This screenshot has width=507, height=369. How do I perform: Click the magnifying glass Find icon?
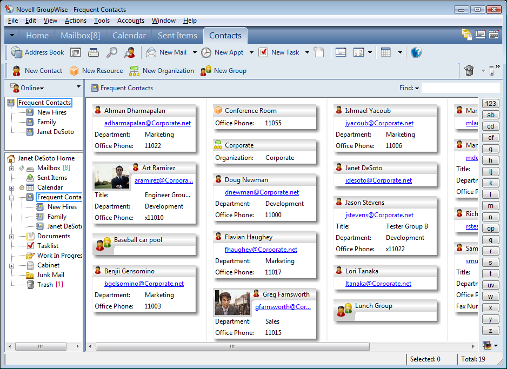pyautogui.click(x=112, y=52)
